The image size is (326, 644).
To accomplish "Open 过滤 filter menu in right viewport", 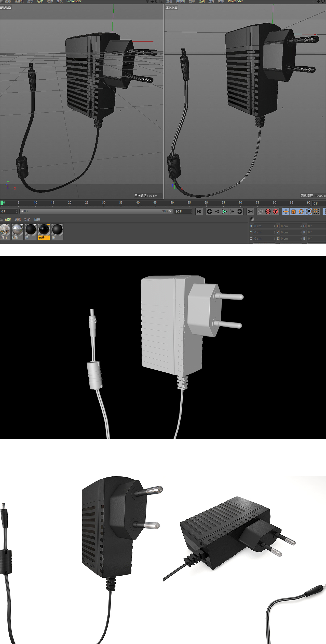I will pyautogui.click(x=211, y=1).
